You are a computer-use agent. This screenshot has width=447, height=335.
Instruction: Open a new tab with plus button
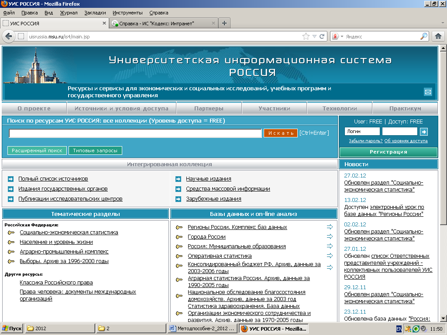pos(224,24)
